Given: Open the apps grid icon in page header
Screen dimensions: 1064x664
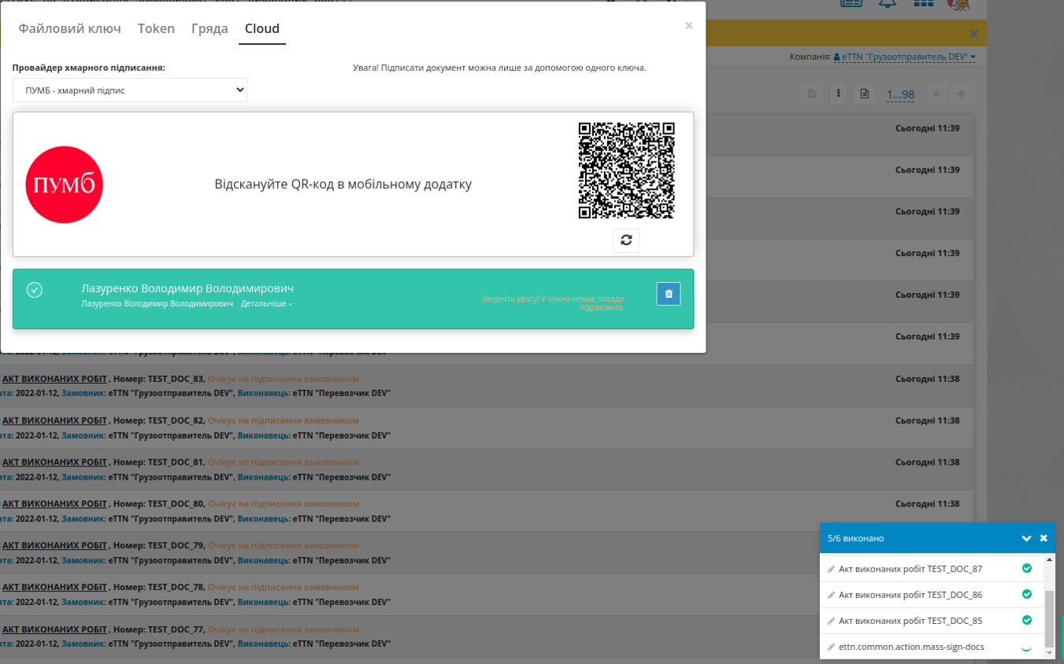Looking at the screenshot, I should point(924,3).
